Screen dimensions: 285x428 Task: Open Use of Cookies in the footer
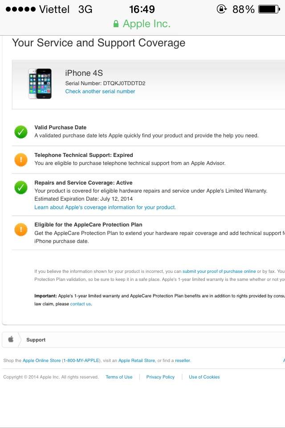click(x=204, y=377)
